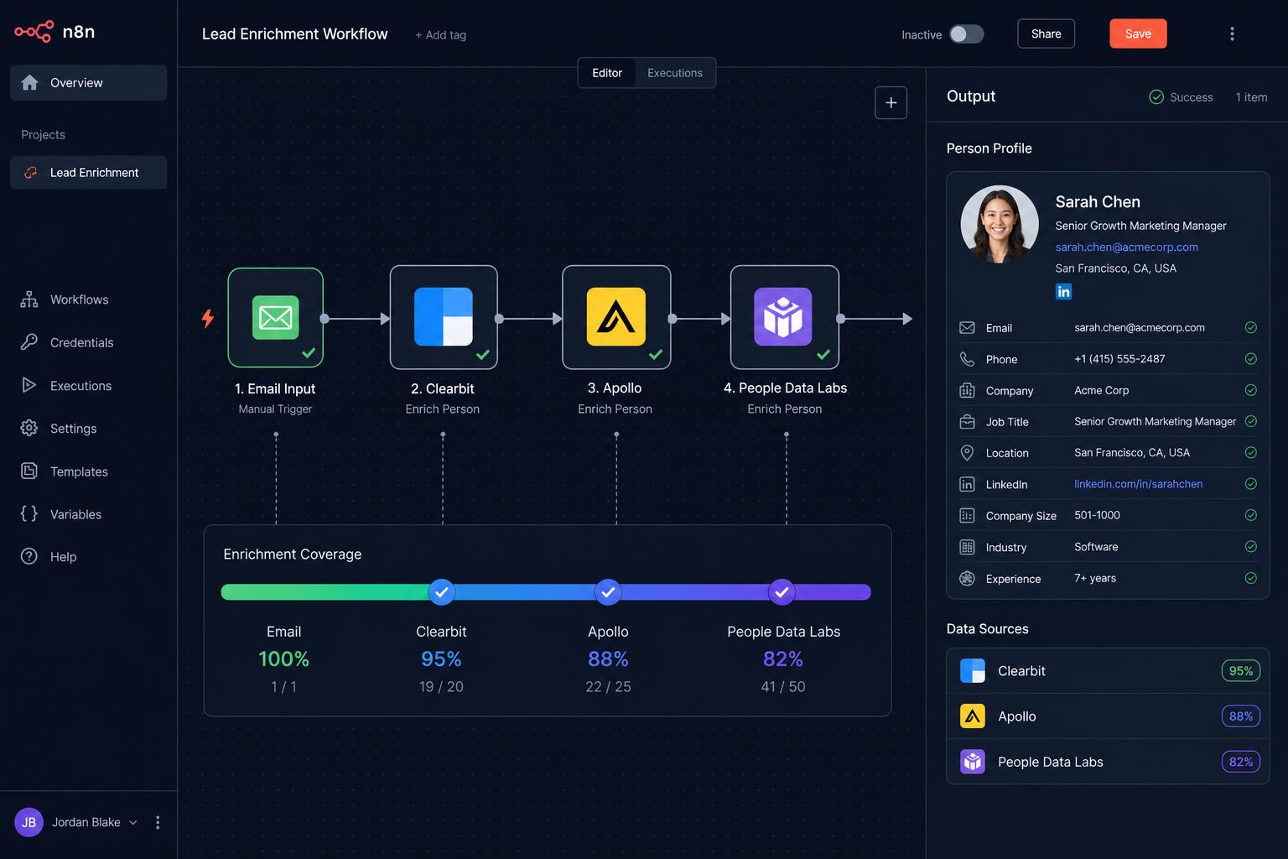Click the n8n logo icon
The width and height of the screenshot is (1288, 859).
[x=34, y=32]
